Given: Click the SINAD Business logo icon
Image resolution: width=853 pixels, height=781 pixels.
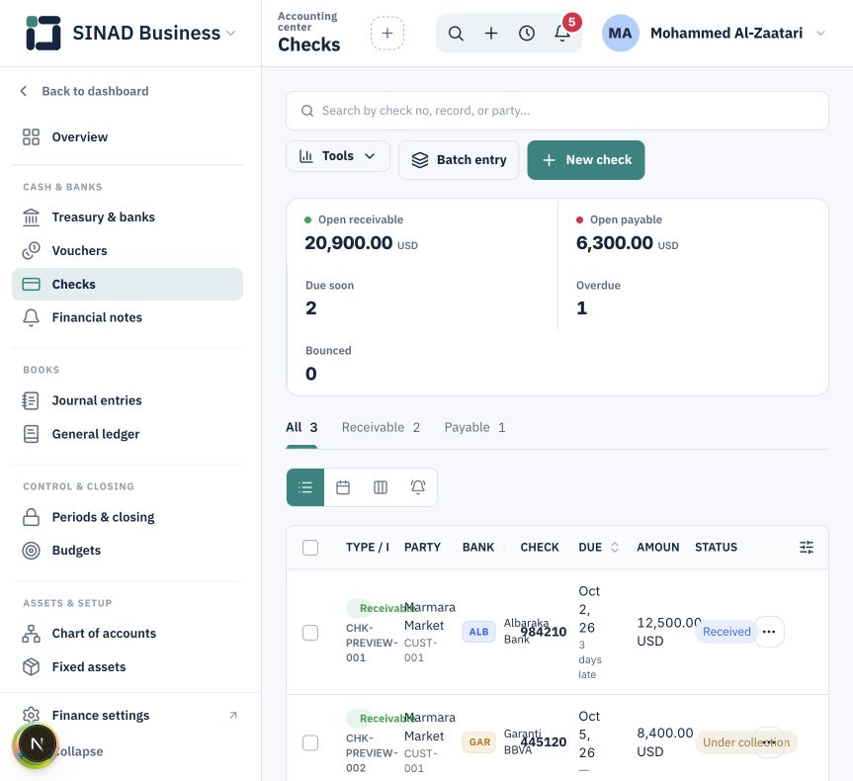Looking at the screenshot, I should pyautogui.click(x=43, y=33).
